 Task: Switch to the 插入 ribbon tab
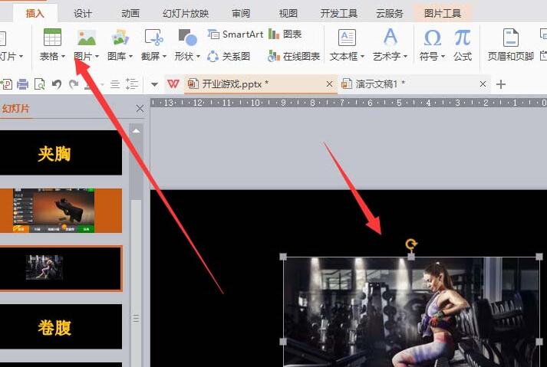[35, 14]
